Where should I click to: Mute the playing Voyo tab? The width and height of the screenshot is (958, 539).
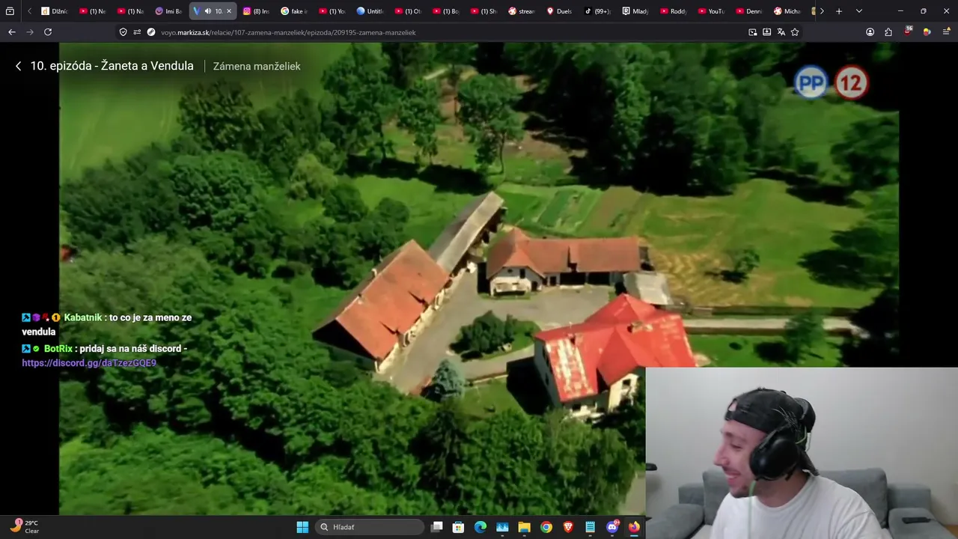[x=208, y=11]
